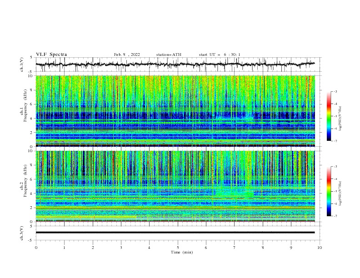360x278 pixels.
Task: Click the "Time (min)" axis label
Action: [182, 252]
